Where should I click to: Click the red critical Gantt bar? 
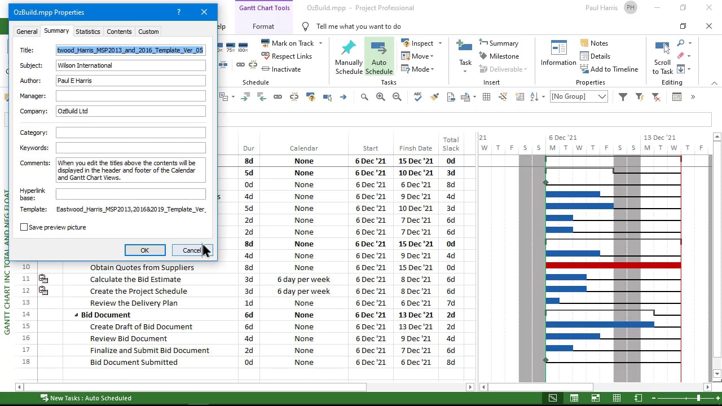[613, 266]
